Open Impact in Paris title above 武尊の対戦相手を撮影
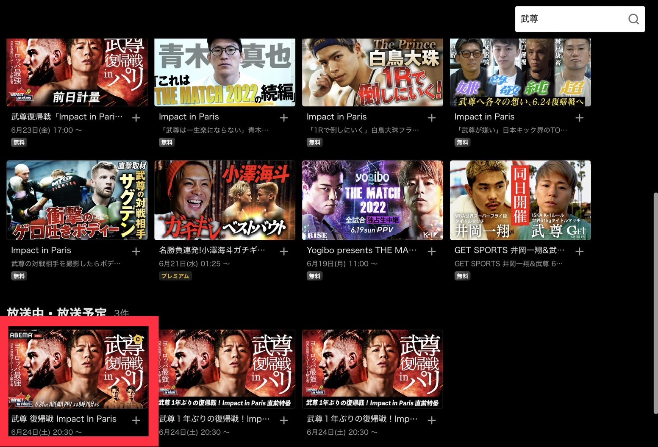 pyautogui.click(x=41, y=250)
